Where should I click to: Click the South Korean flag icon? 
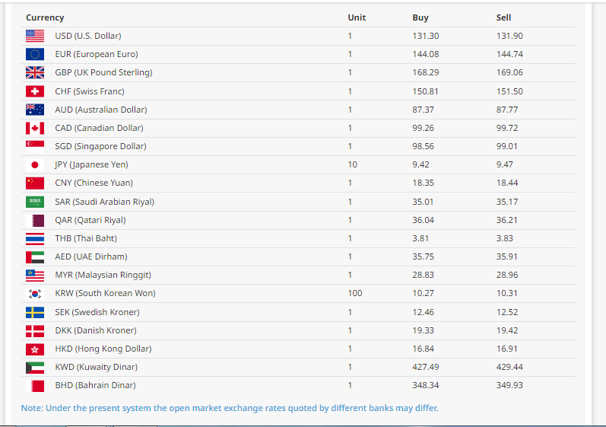pyautogui.click(x=35, y=293)
